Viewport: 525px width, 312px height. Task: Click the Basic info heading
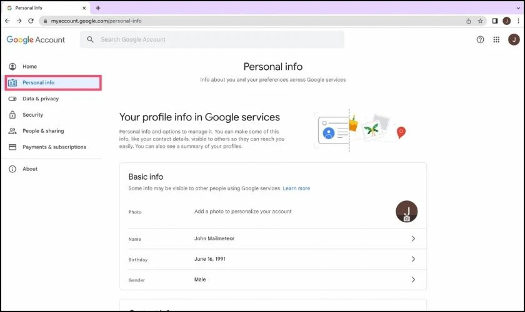pyautogui.click(x=146, y=177)
